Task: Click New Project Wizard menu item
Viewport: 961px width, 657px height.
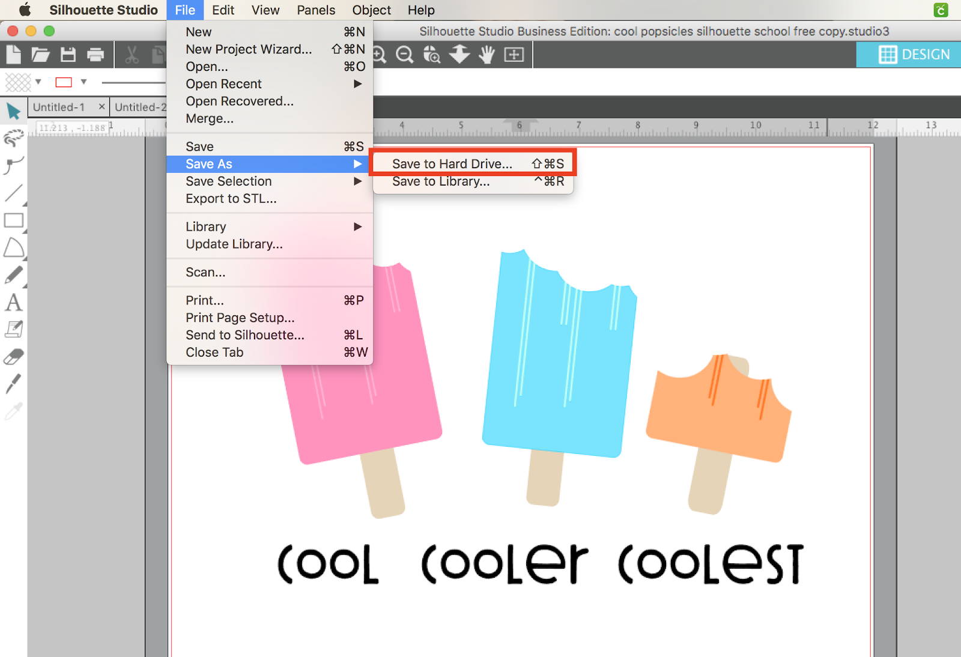Action: [x=270, y=49]
